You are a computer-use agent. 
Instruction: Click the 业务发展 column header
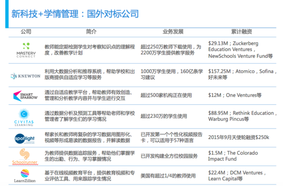point(173,31)
